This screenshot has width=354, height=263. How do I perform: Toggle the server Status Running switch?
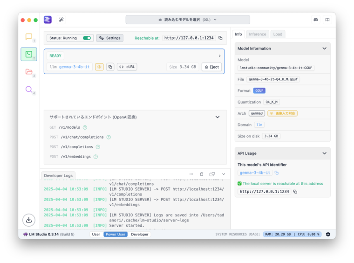tap(87, 38)
